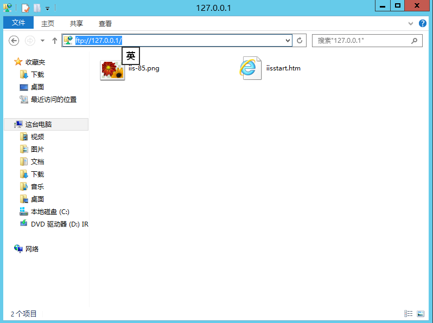Click the 搜索 "127.0.0.1" search box
This screenshot has height=323, width=433.
tap(361, 41)
